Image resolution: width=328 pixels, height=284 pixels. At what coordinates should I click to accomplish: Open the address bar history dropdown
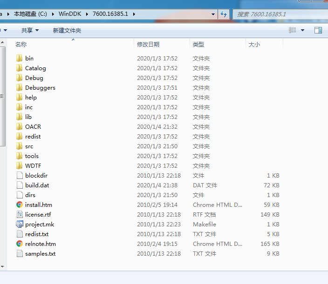click(x=213, y=14)
